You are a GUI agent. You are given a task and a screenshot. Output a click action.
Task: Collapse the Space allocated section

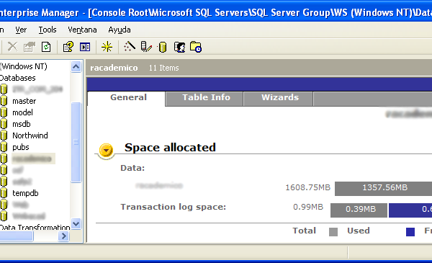[x=106, y=151]
